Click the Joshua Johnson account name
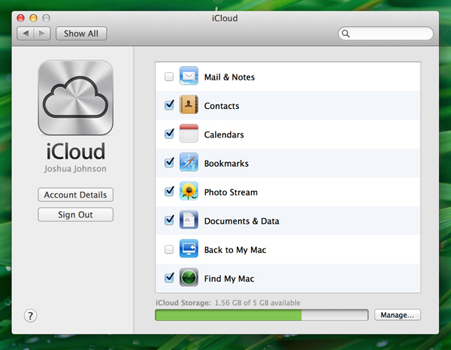The image size is (451, 350). (75, 169)
